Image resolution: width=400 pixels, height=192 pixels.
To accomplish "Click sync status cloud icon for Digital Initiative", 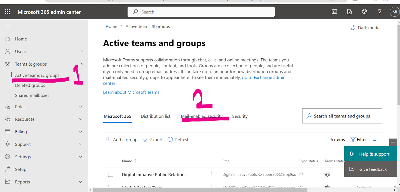I will [301, 174].
